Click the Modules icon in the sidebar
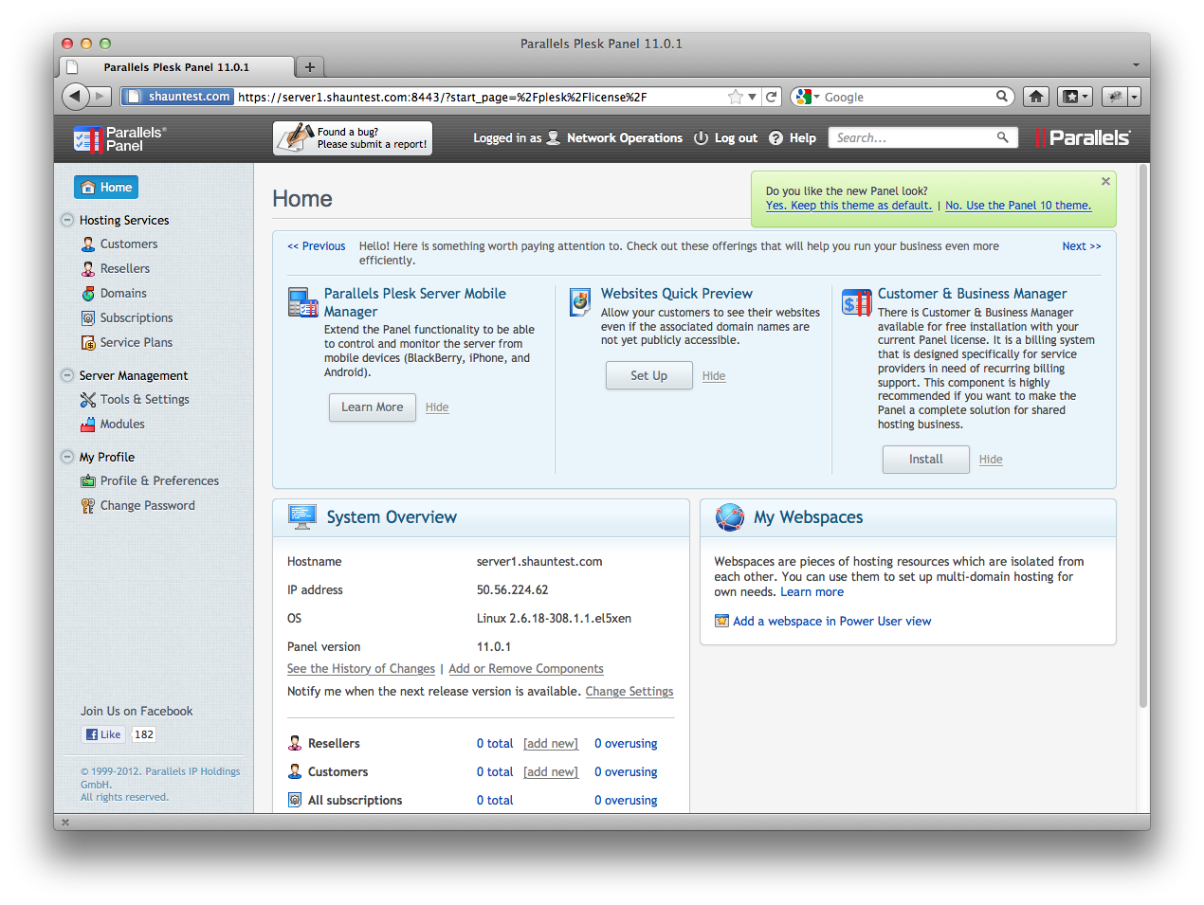Screen dimensions: 1204x905 point(88,425)
